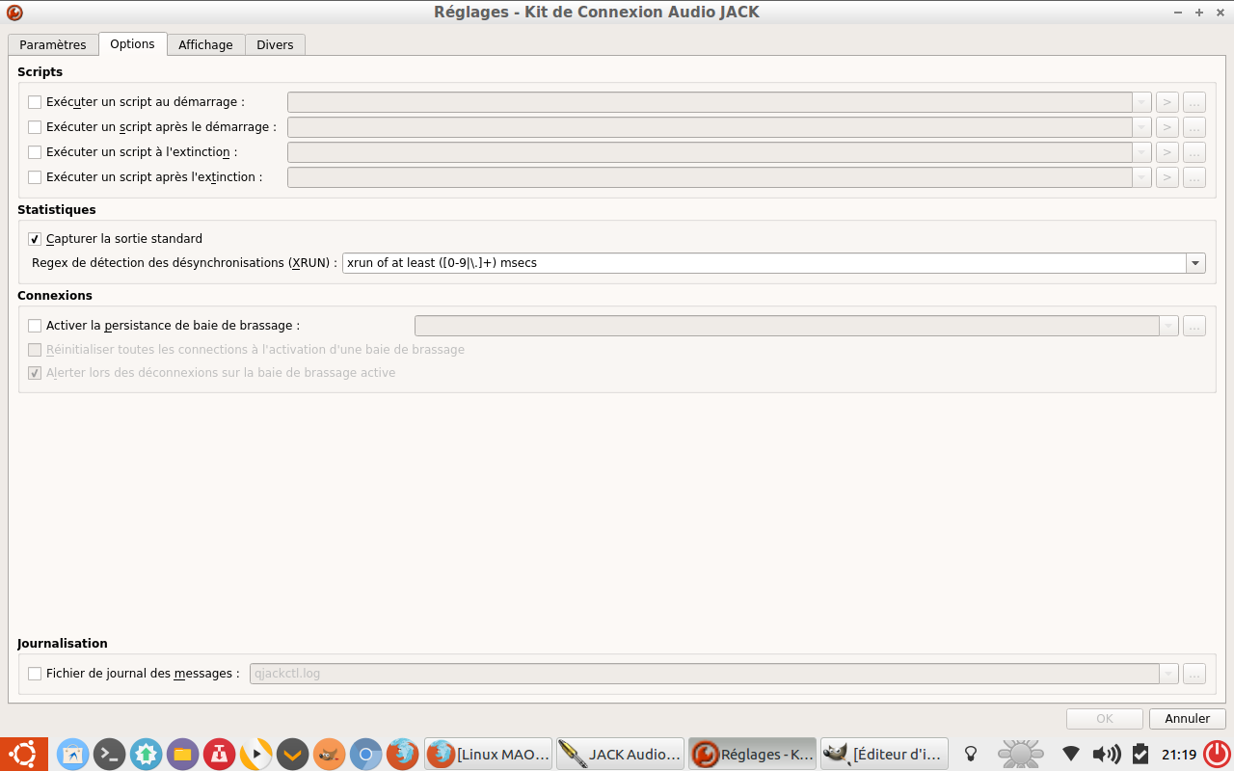Enable 'Exécuter un script à l'extinction'

35,152
